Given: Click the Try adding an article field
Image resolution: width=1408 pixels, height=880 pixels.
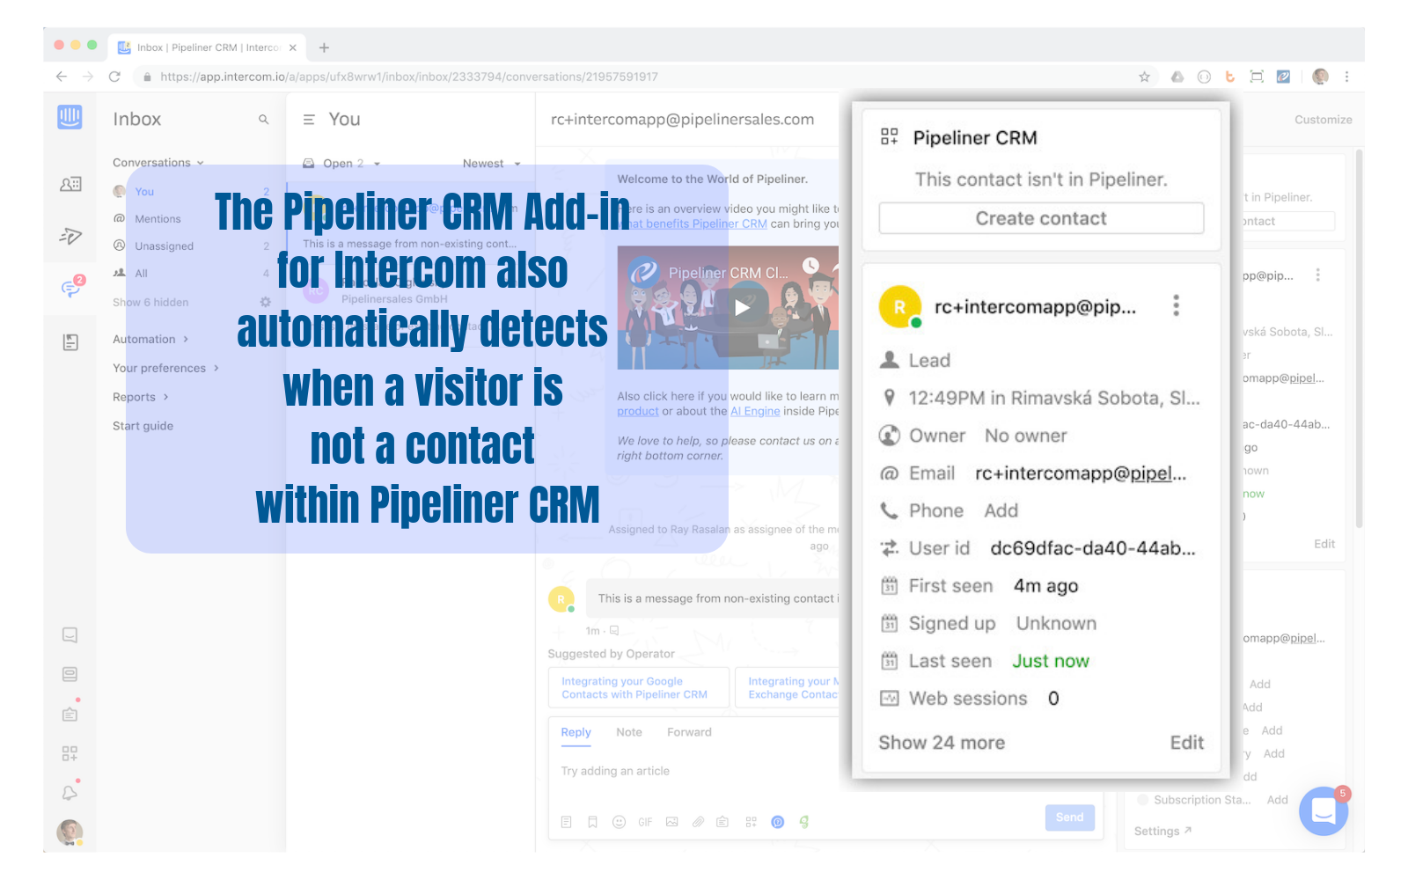Looking at the screenshot, I should tap(616, 771).
